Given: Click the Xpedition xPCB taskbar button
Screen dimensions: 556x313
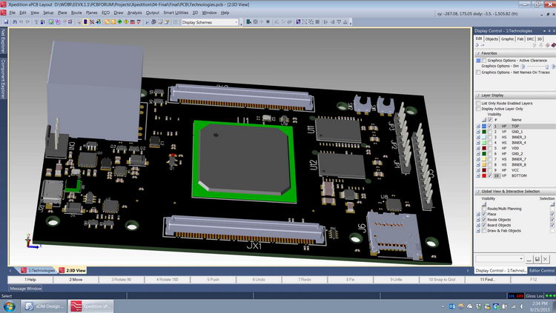Looking at the screenshot, I should pos(90,305).
